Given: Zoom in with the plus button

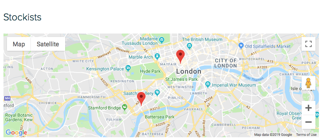Looking at the screenshot, I should (308, 108).
